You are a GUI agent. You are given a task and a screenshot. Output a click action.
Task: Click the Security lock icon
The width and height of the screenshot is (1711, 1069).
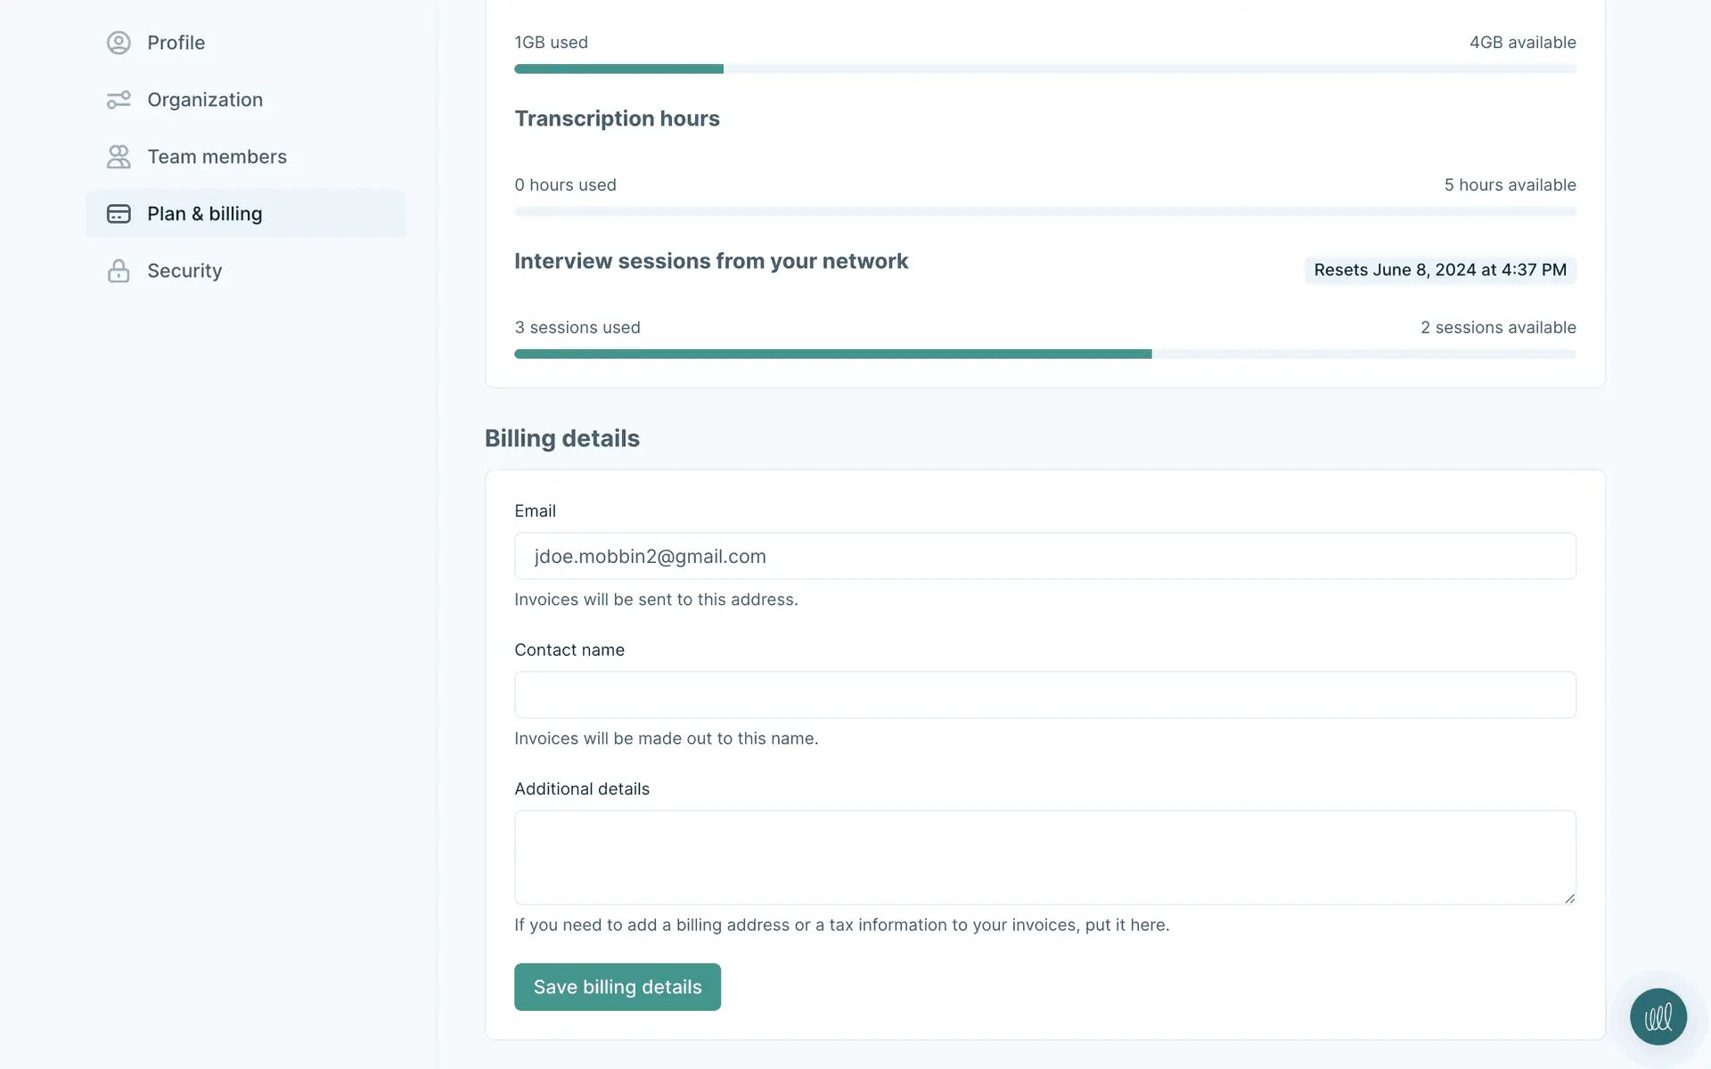click(x=119, y=271)
